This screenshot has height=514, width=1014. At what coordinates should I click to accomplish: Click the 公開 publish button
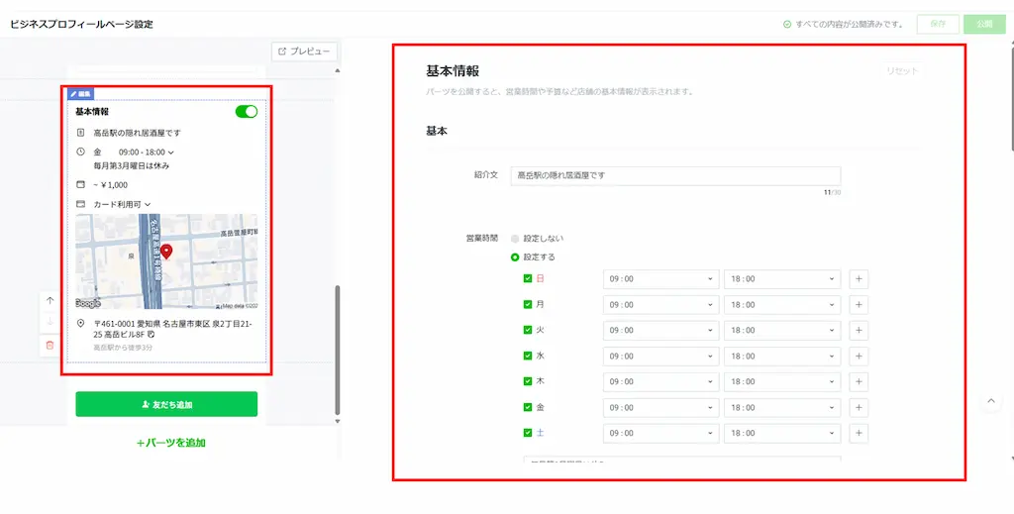[984, 24]
